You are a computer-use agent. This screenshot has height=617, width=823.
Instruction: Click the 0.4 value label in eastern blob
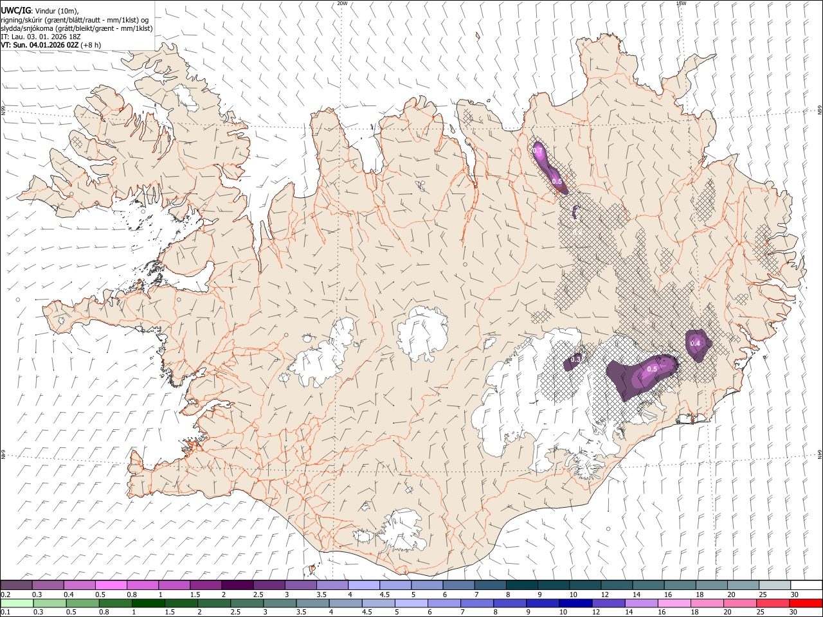point(695,343)
